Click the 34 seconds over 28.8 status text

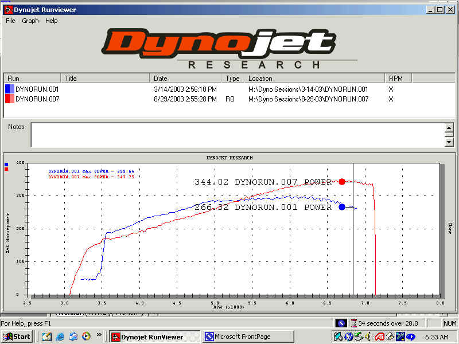pos(388,323)
